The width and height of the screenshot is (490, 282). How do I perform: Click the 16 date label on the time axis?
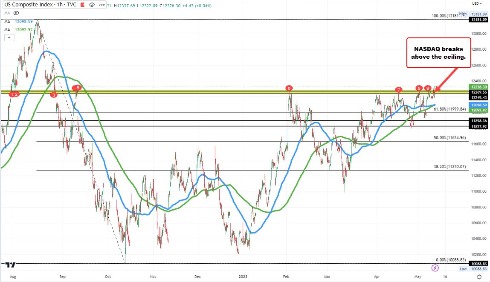tap(445, 276)
